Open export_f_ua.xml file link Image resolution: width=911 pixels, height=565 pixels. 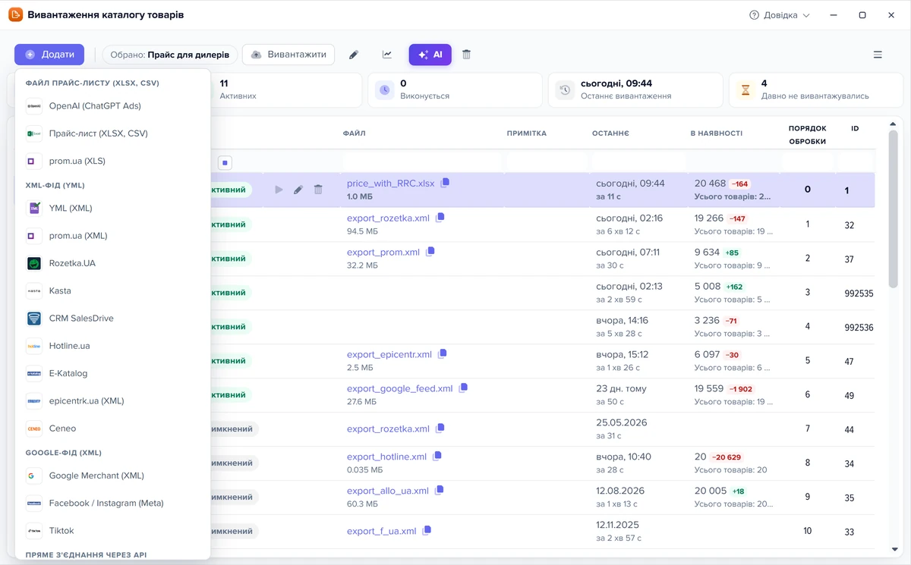coord(382,532)
